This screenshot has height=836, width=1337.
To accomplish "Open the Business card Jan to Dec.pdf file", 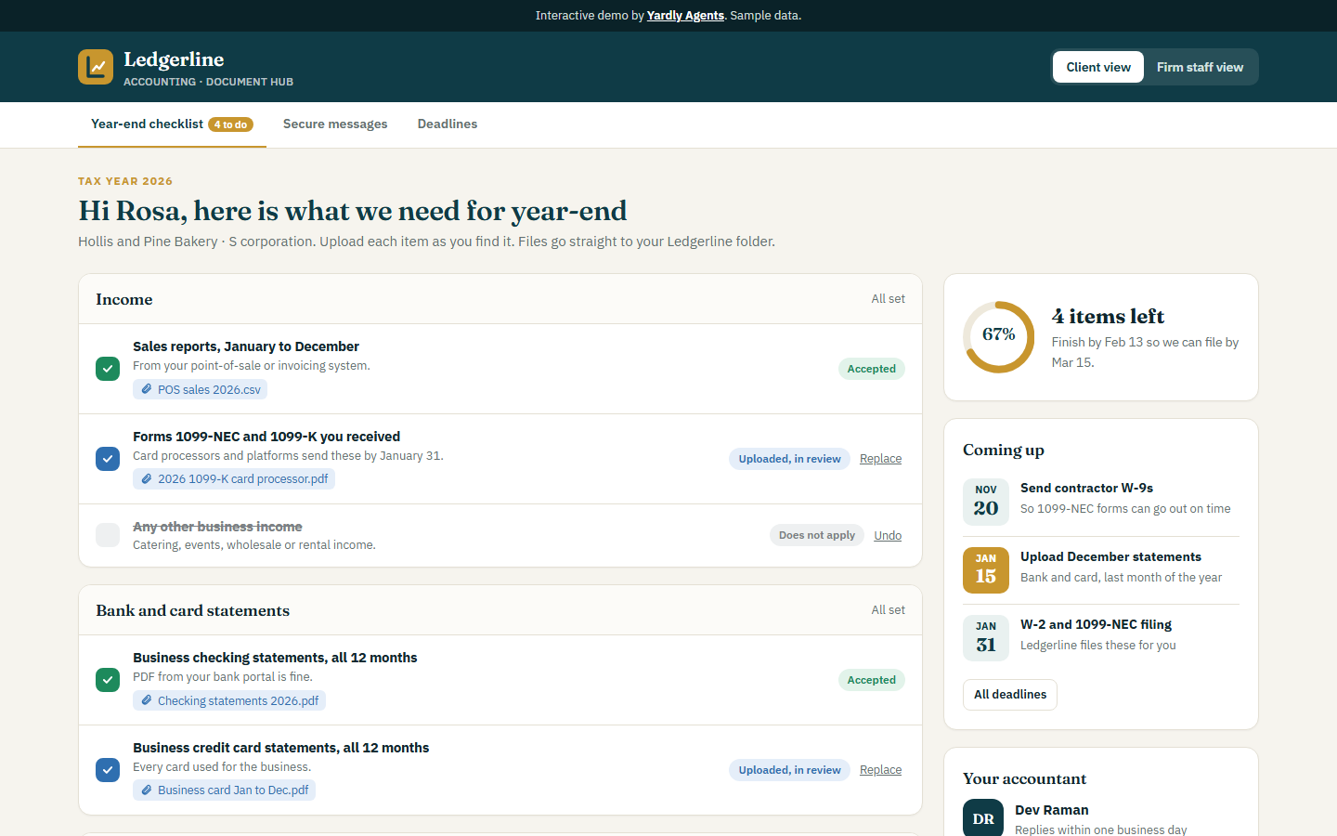I will click(224, 790).
